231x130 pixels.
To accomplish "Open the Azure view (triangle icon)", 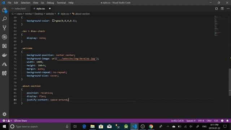I will 4,64.
